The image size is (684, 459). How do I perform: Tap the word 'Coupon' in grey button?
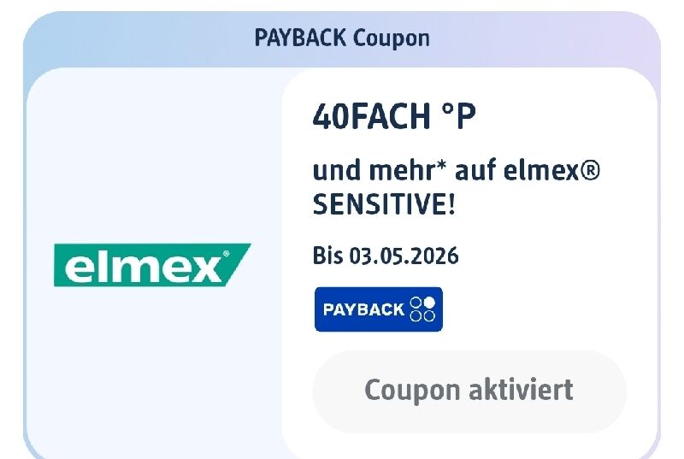(412, 391)
